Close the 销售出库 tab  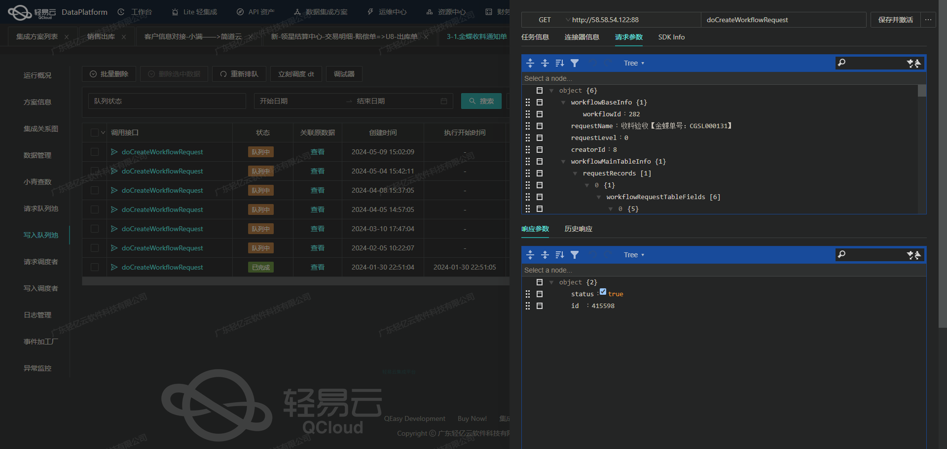(x=124, y=37)
